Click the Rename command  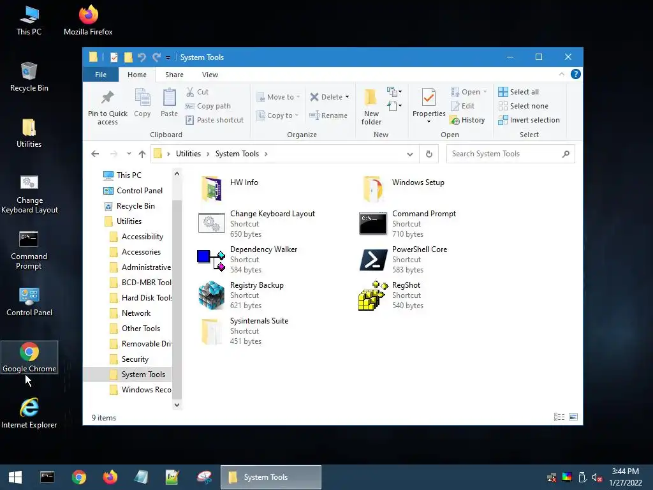tap(328, 115)
